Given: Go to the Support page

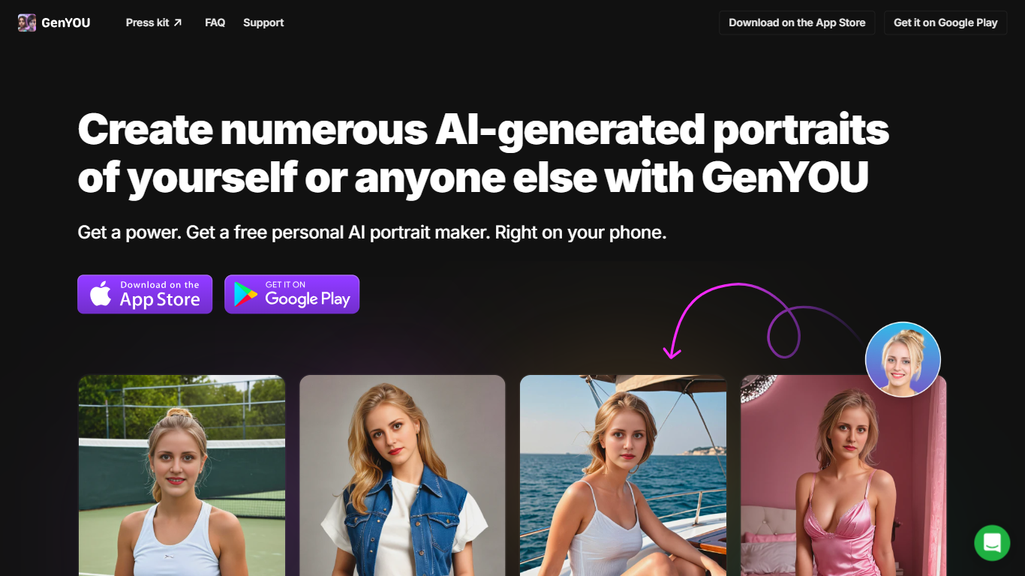Looking at the screenshot, I should (263, 22).
